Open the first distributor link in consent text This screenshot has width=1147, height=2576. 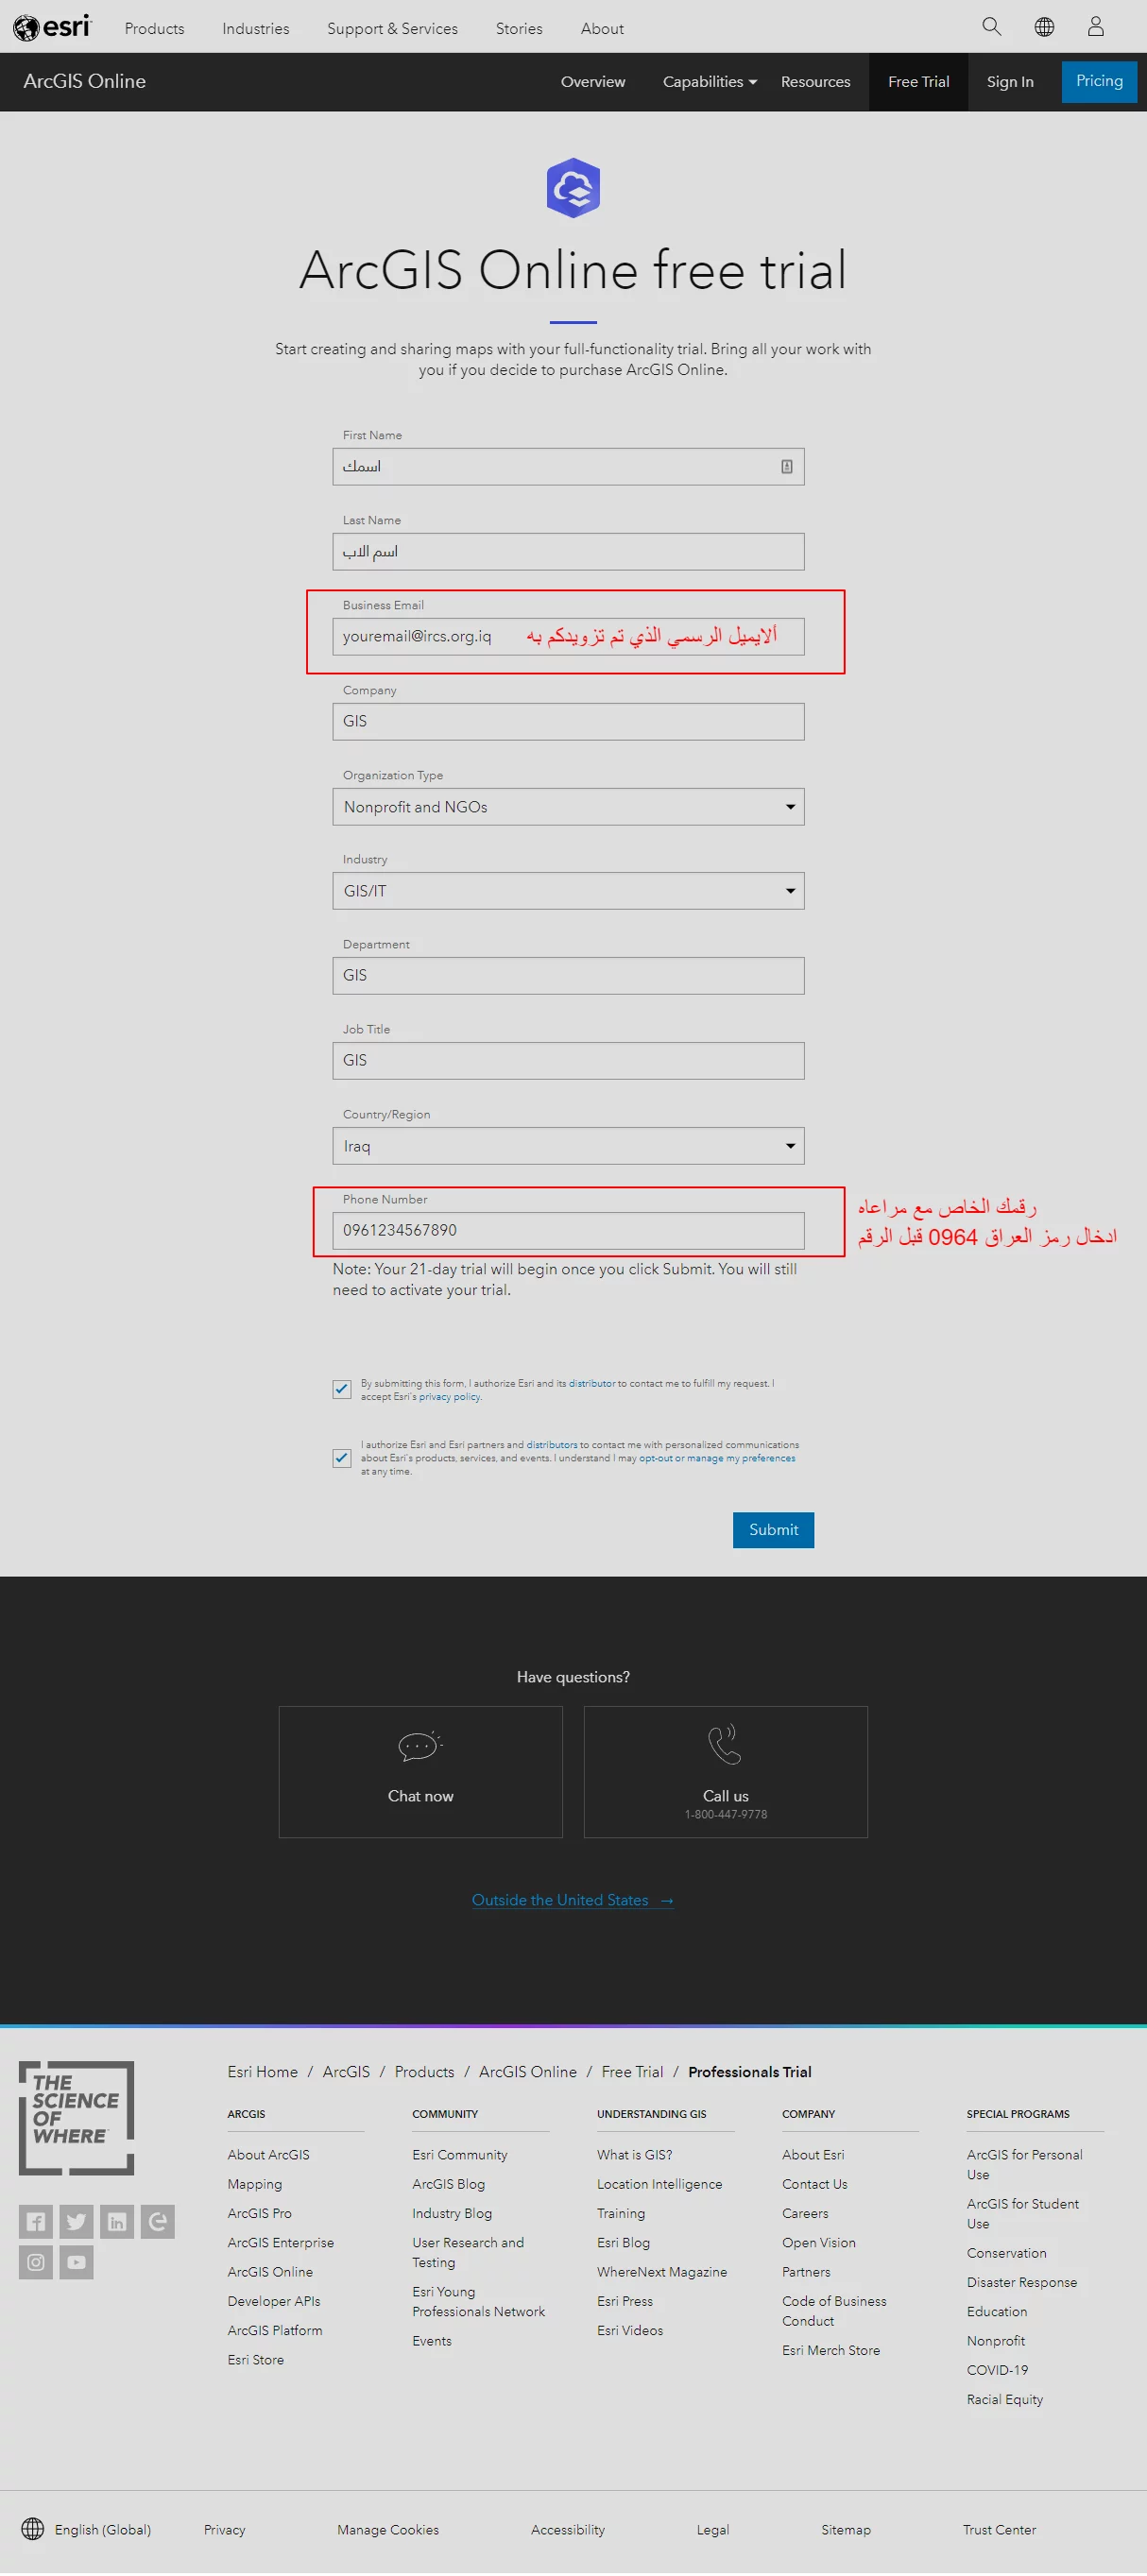(x=591, y=1384)
